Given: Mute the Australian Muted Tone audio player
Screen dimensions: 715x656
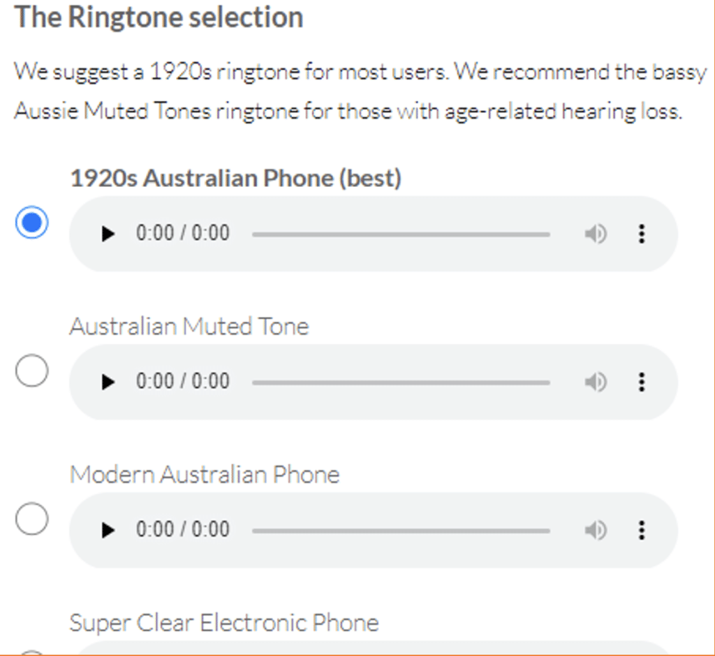Looking at the screenshot, I should 596,382.
